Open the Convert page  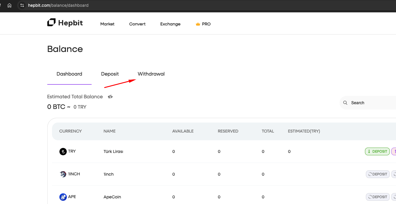coord(137,24)
